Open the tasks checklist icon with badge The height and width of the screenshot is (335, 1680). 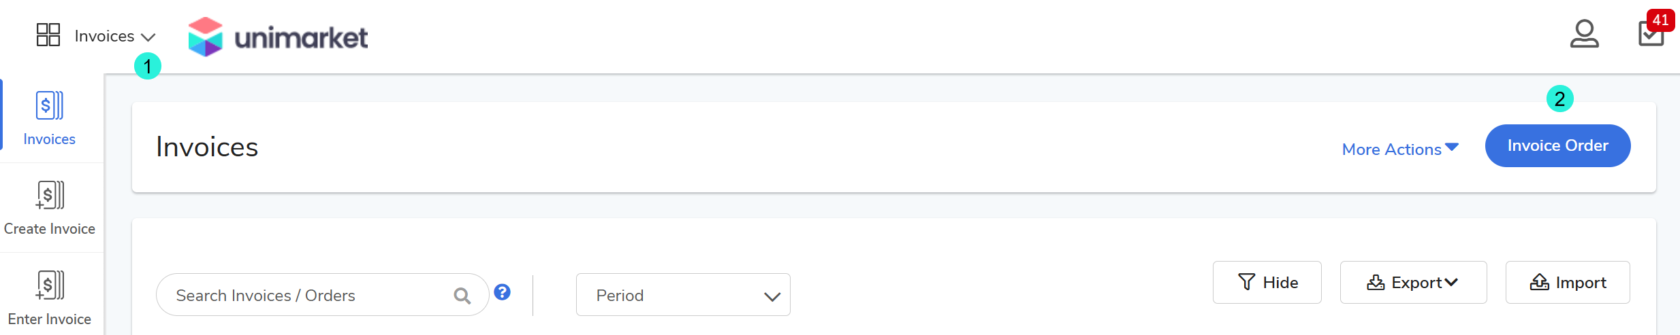point(1650,35)
